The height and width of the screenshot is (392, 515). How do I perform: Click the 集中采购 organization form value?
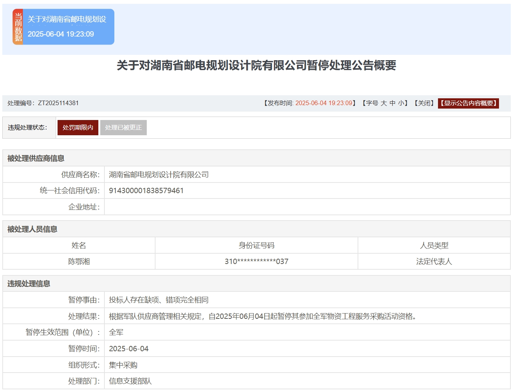coord(123,365)
